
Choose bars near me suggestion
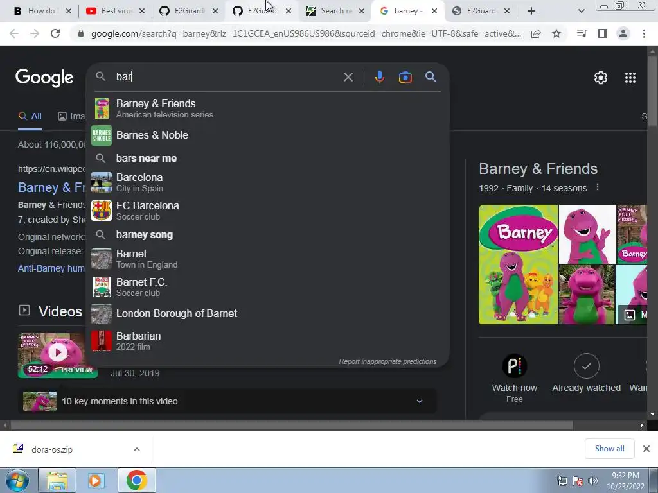click(x=267, y=158)
